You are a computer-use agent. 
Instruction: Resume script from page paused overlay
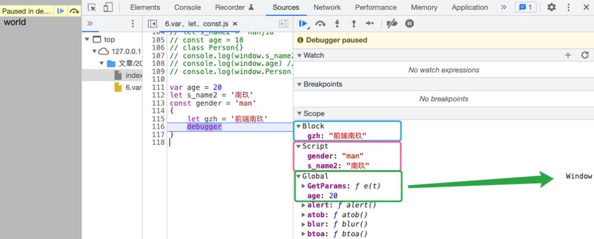coord(61,11)
